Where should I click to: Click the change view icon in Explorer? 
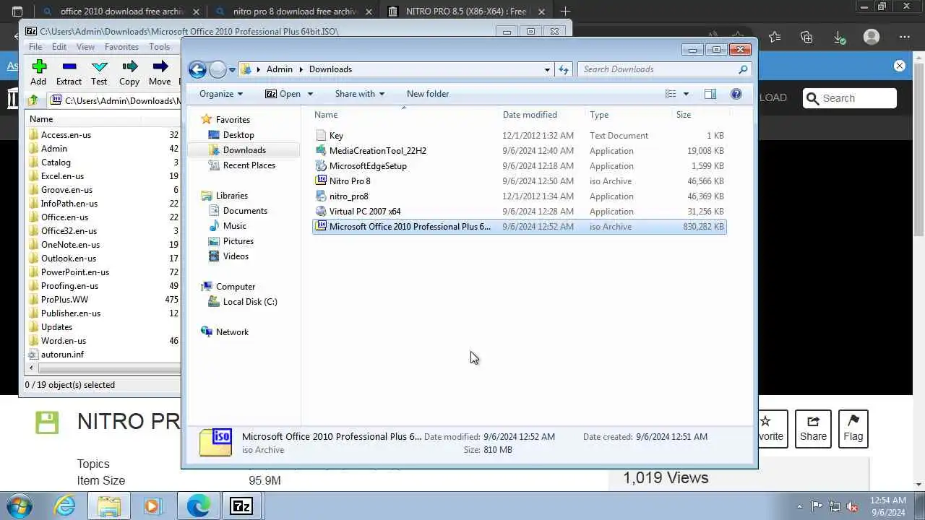[671, 94]
